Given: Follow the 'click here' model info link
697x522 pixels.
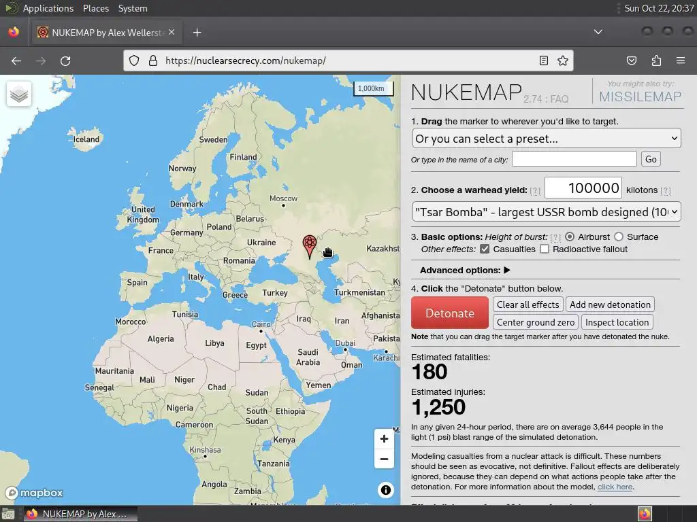Looking at the screenshot, I should (615, 487).
